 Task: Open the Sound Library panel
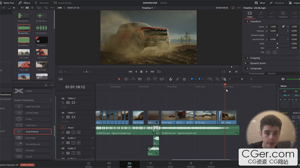pyautogui.click(x=63, y=3)
